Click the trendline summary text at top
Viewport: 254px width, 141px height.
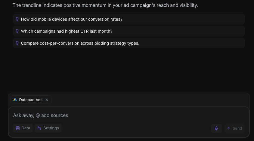pyautogui.click(x=105, y=5)
